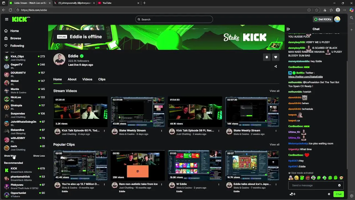Image resolution: width=355 pixels, height=200 pixels.
Task: Add page to favorites star icon
Action: [316, 10]
